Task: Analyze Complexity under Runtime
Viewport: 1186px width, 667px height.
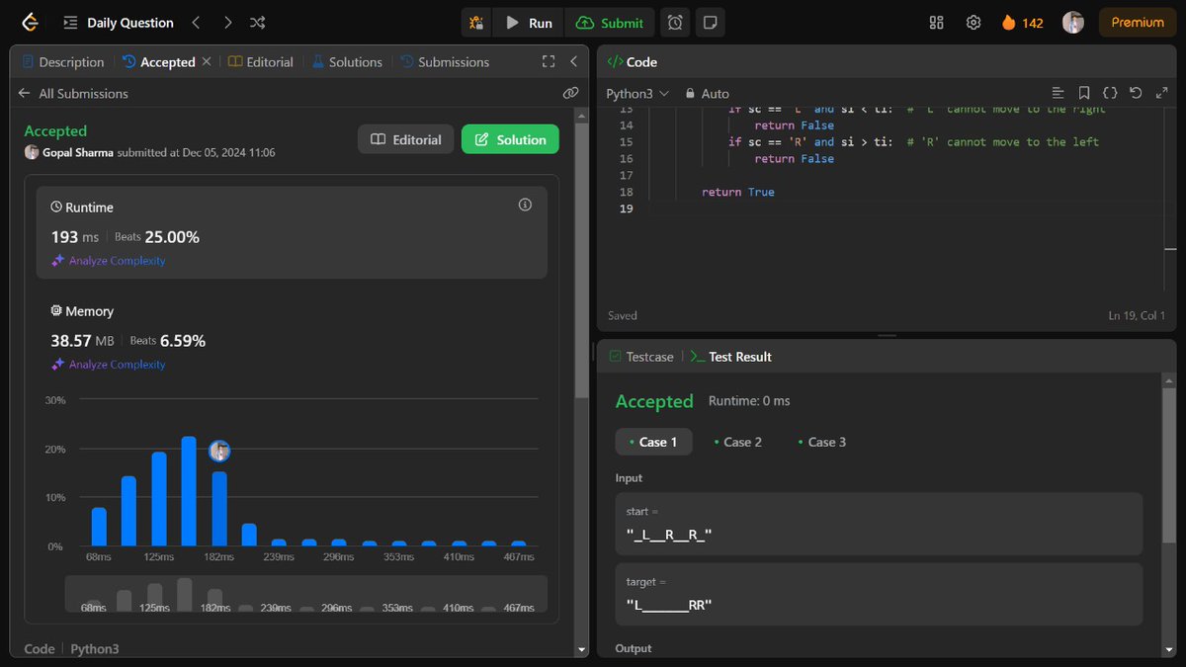Action: tap(109, 261)
